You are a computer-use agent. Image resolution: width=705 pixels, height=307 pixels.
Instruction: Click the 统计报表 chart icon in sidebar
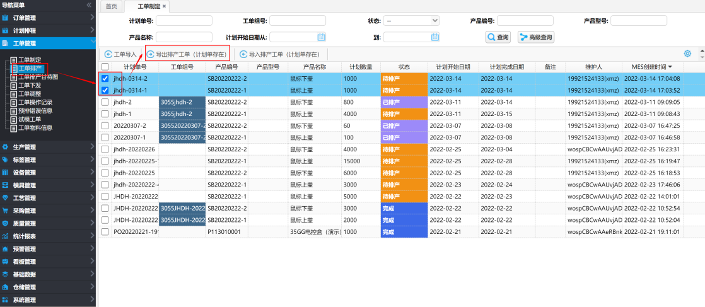point(6,236)
